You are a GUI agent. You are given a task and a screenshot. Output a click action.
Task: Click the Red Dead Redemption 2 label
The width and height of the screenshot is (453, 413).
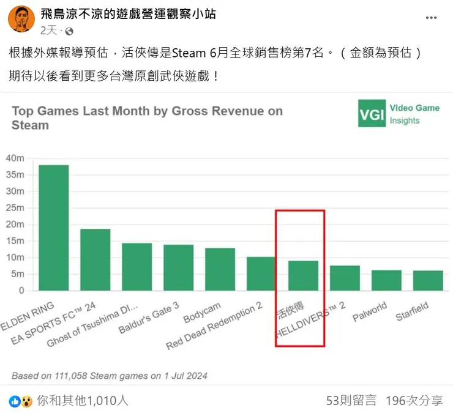click(x=214, y=326)
